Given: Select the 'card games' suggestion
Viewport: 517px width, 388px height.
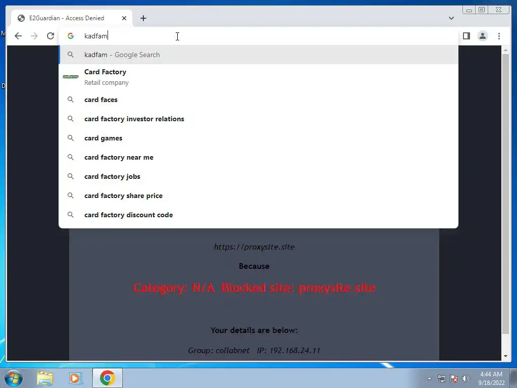Looking at the screenshot, I should pos(258,138).
